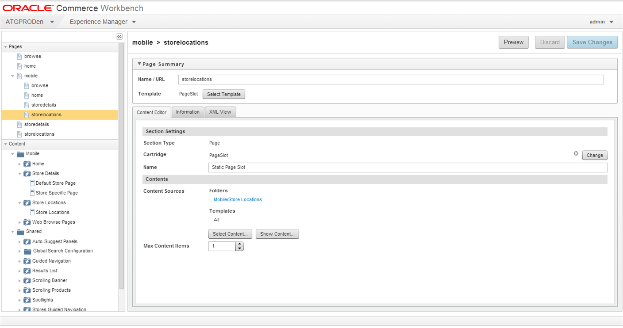Click the page icon next to top-level browse
The width and height of the screenshot is (623, 328).
(19, 56)
